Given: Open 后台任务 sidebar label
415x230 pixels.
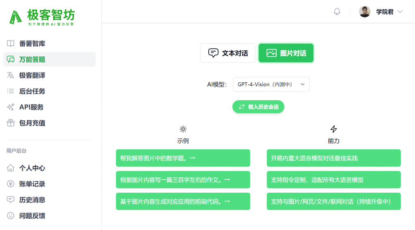Looking at the screenshot, I should pyautogui.click(x=32, y=91).
